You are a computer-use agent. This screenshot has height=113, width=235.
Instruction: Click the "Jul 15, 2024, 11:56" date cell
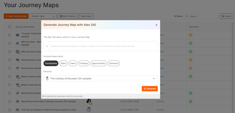pyautogui.click(x=129, y=110)
